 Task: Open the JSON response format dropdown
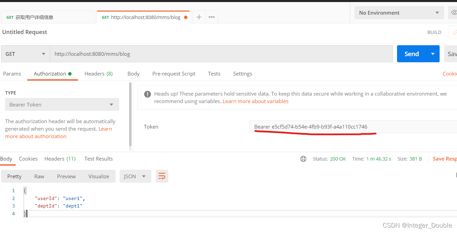tap(135, 176)
